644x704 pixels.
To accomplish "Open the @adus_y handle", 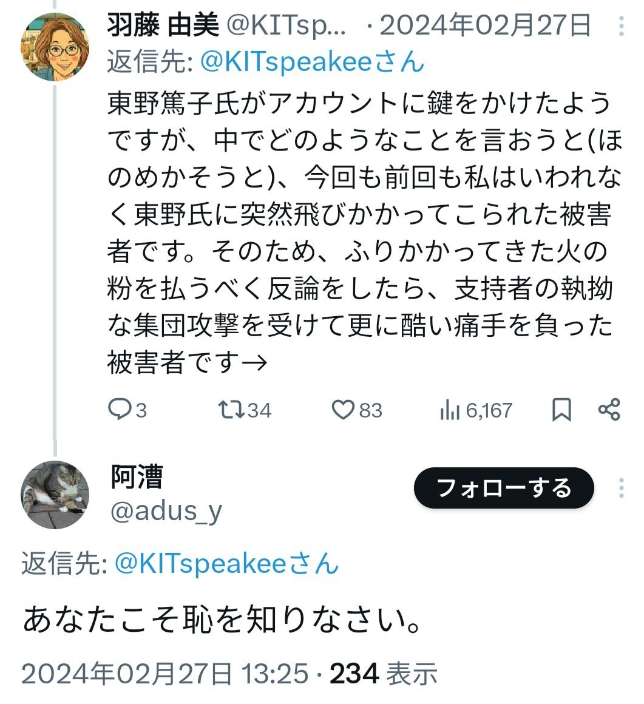I will pos(166,512).
